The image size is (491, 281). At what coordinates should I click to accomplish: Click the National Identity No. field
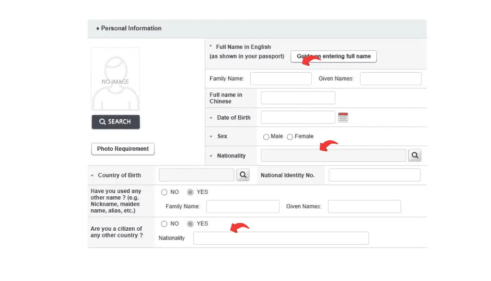click(x=374, y=175)
